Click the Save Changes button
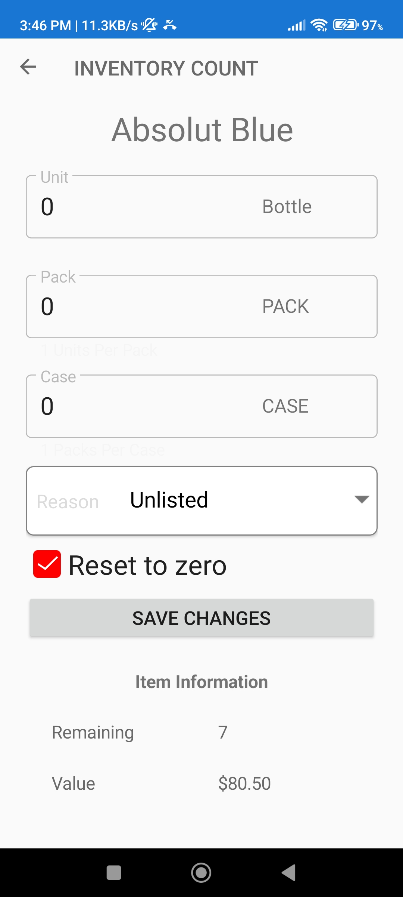The image size is (403, 897). point(201,618)
